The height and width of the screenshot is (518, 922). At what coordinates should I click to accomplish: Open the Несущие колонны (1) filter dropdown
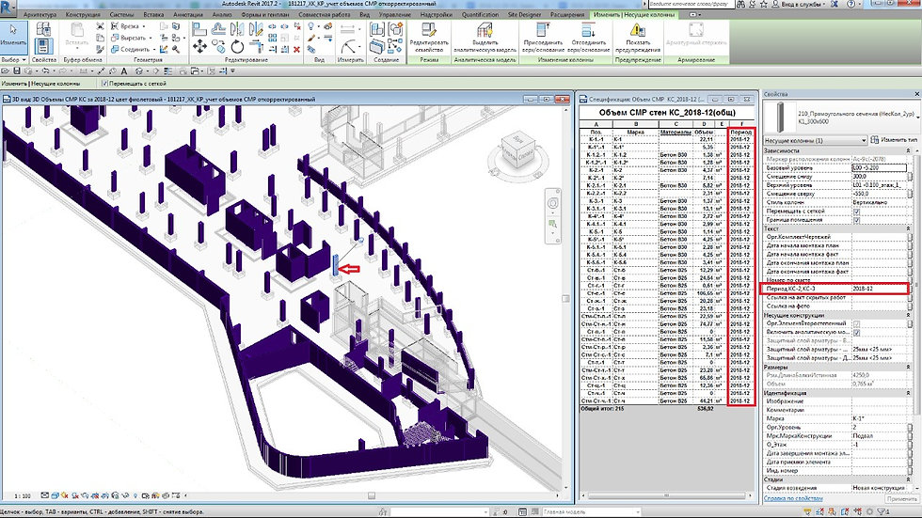point(815,140)
